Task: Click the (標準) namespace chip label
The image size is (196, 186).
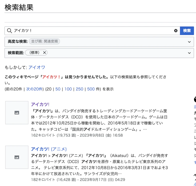Action: coord(34,53)
